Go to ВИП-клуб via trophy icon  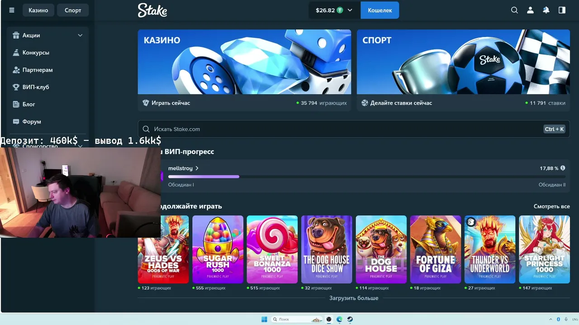click(x=16, y=87)
